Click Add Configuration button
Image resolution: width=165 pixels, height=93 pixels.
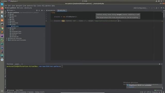140,8
